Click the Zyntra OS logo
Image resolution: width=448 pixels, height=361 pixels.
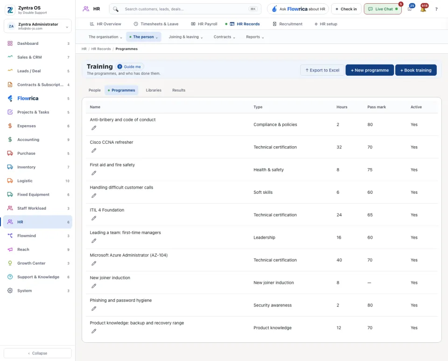click(x=10, y=10)
